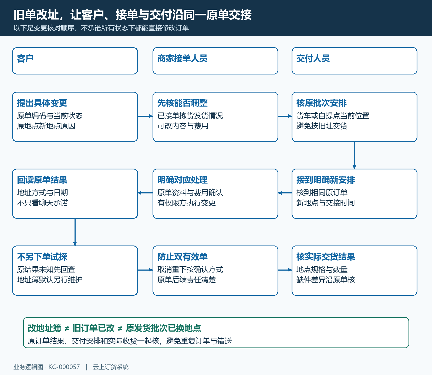Select the line 取消重下按确认方式
This screenshot has width=432, height=375.
[x=190, y=270]
